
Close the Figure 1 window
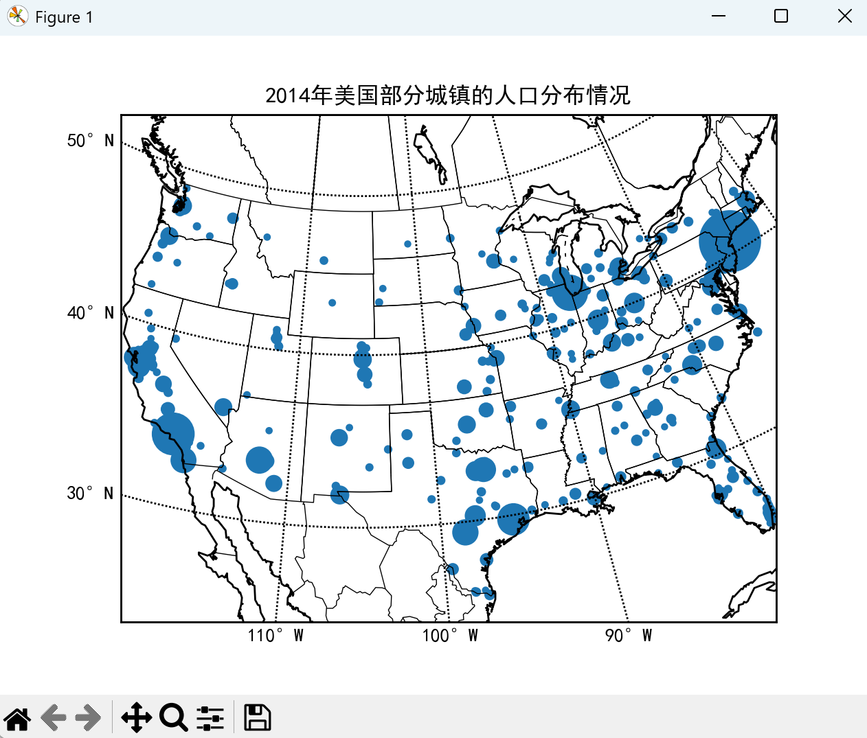point(845,16)
